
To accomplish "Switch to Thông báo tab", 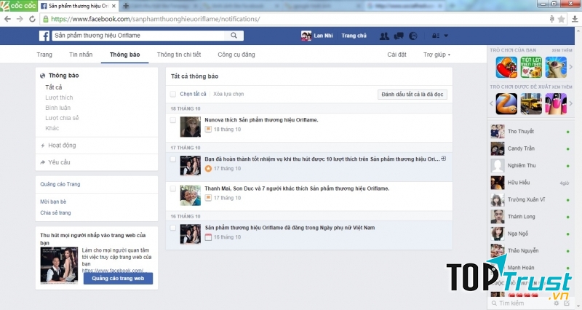I will (124, 55).
